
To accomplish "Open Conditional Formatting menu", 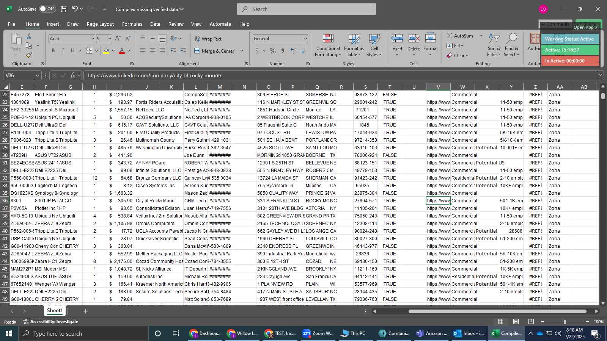I will 328,45.
